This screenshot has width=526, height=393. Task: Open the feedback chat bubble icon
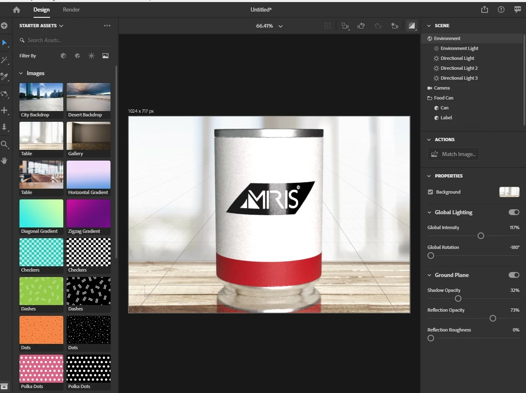tap(518, 9)
